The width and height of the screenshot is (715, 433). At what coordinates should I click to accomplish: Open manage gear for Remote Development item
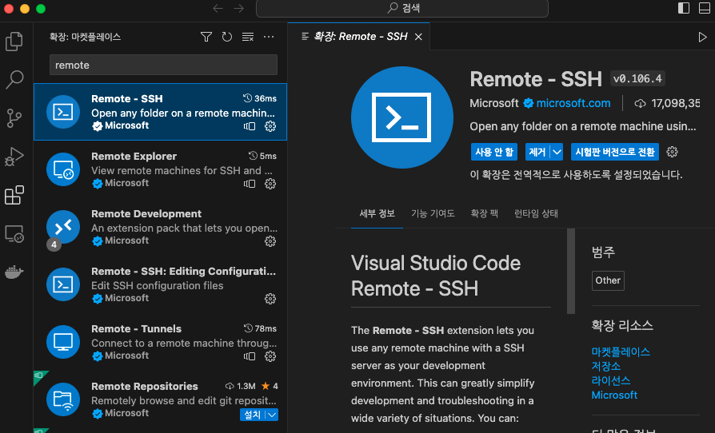click(x=270, y=240)
